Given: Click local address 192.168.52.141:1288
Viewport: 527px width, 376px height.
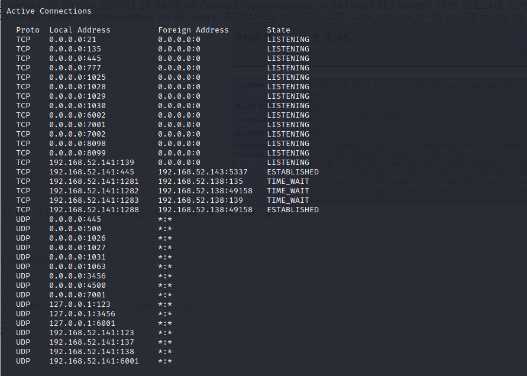Looking at the screenshot, I should pyautogui.click(x=94, y=210).
